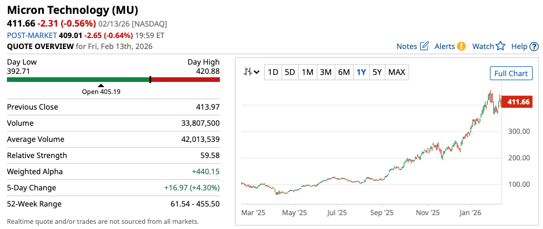Click the Nov '25 date label on chart

pos(428,213)
